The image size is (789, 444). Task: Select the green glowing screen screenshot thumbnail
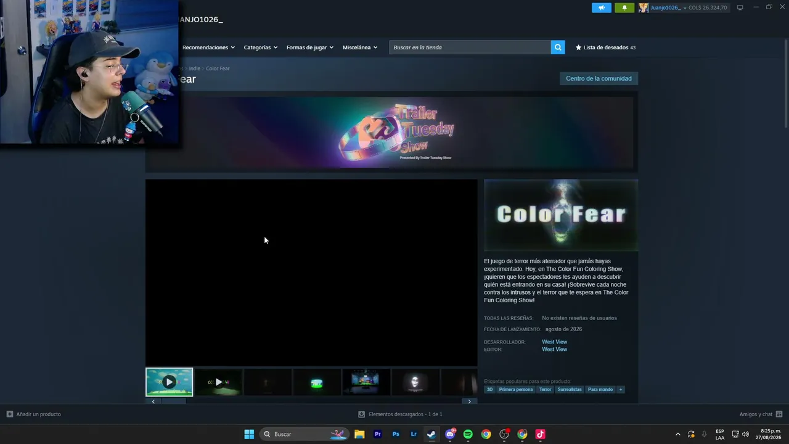click(x=317, y=382)
